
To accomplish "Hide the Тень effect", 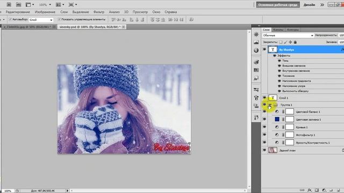I will pyautogui.click(x=279, y=61).
